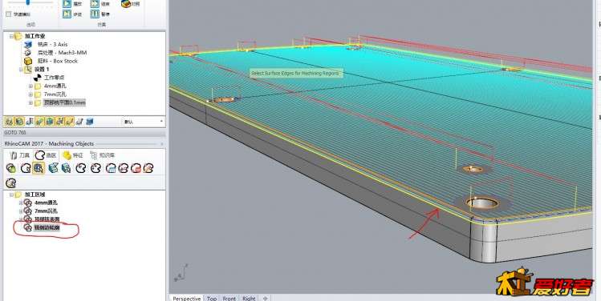
Task: Select the Mach3-MM post processor entry
Action: click(x=62, y=52)
